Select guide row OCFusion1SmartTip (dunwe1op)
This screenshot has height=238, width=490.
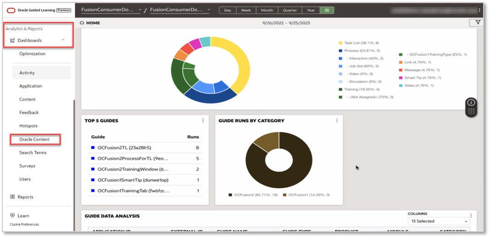click(145, 180)
